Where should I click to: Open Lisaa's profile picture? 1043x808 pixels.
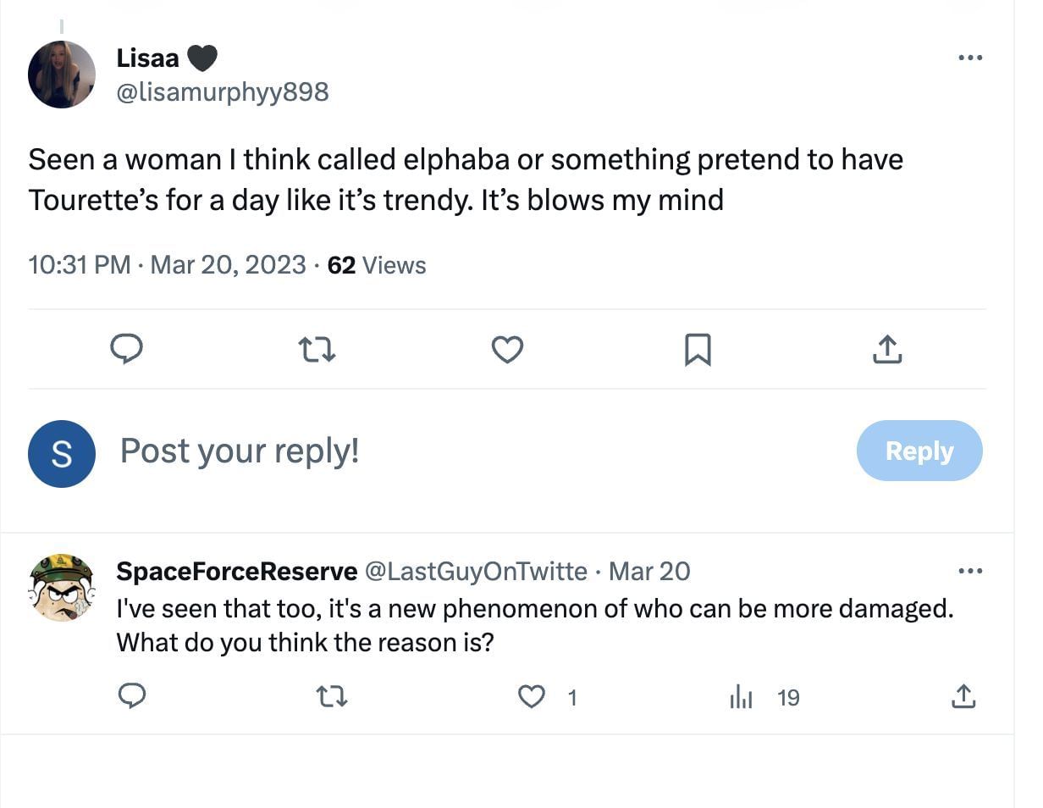[62, 75]
